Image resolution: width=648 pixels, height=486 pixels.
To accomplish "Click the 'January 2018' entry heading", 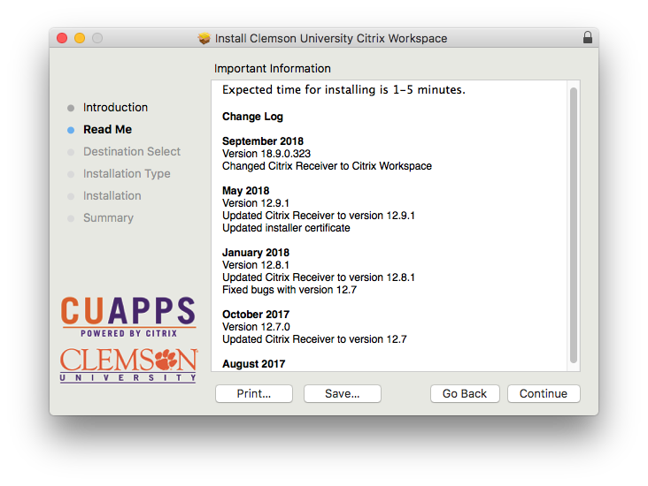I will click(256, 253).
